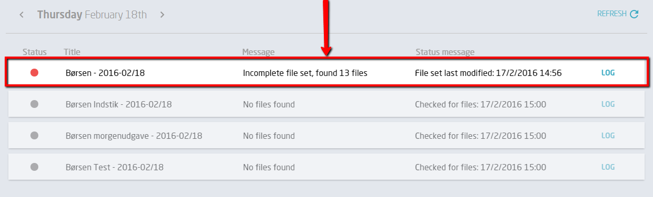The image size is (653, 197).
Task: Click grey status dot for Børsen Indstik
Action: coord(35,104)
